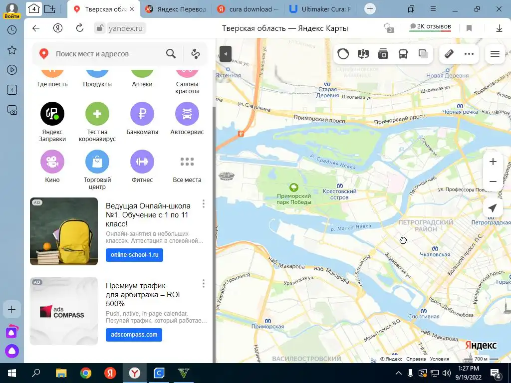Take a screenshot with sidebar camera icon
This screenshot has height=383, width=511.
12,110
